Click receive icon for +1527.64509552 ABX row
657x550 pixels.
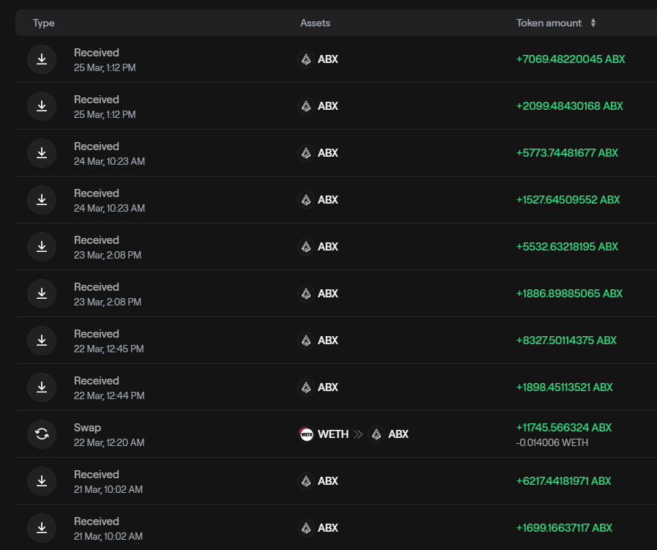coord(42,200)
